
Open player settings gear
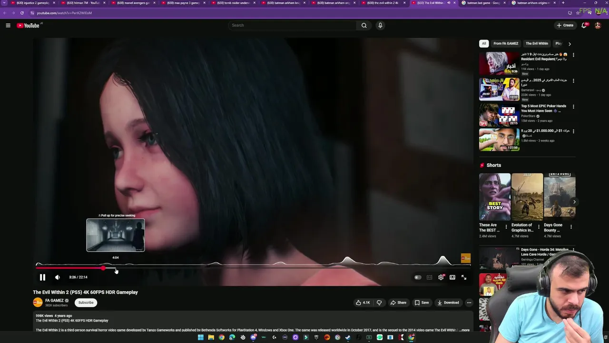(441, 277)
